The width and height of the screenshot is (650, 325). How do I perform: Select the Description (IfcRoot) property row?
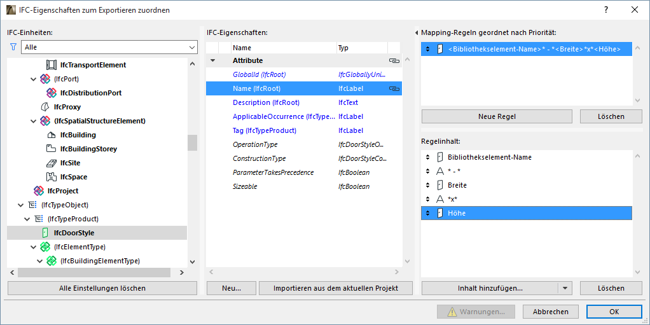[x=266, y=102]
